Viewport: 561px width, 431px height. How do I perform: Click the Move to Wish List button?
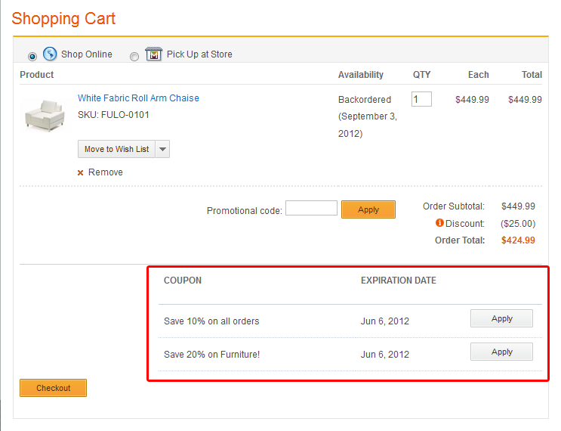pyautogui.click(x=116, y=149)
